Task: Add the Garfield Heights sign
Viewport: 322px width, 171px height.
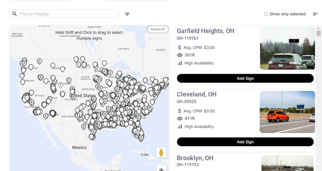Action: pyautogui.click(x=245, y=78)
